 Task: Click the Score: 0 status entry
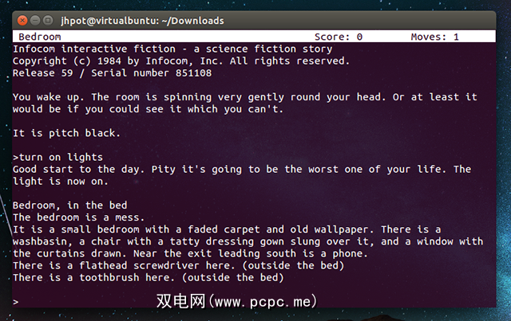tap(339, 37)
